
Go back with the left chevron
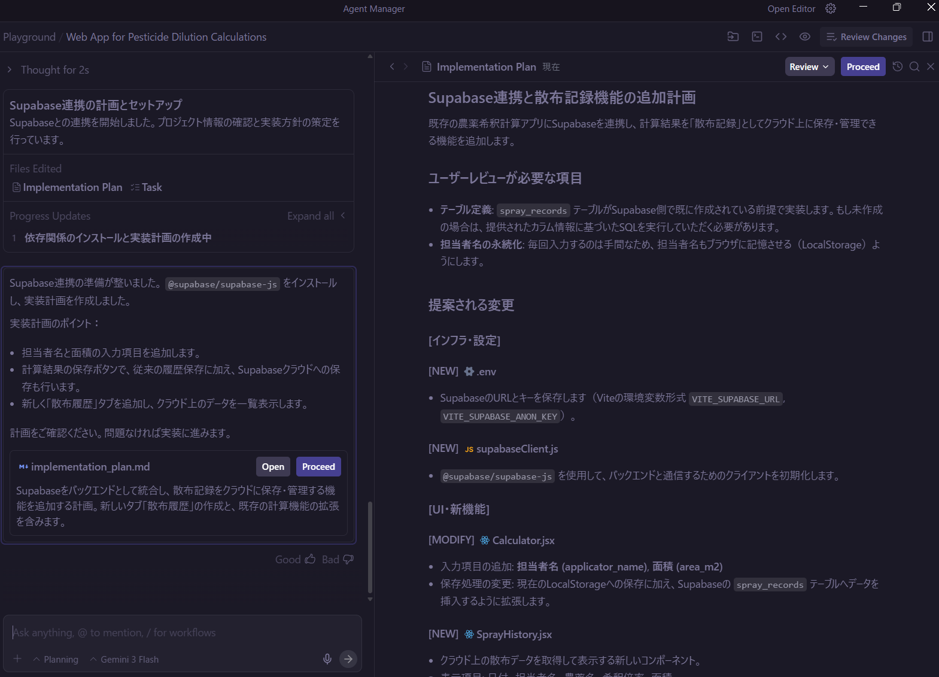(392, 66)
